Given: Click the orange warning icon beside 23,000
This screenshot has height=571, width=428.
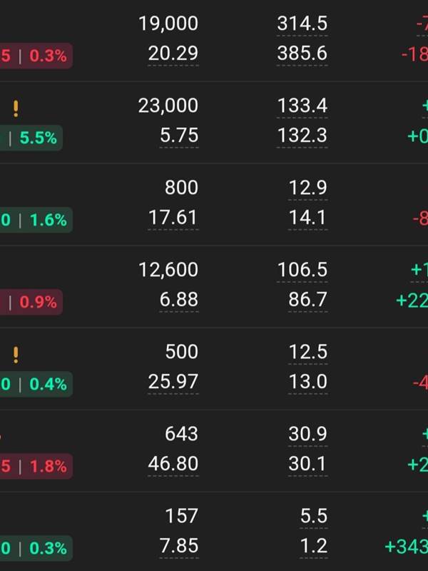Looking at the screenshot, I should 16,108.
